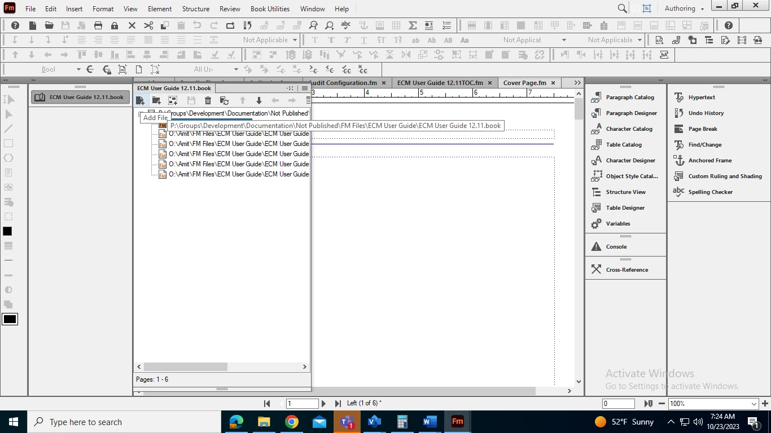Click the trash delete icon in book panel
The image size is (771, 433).
pyautogui.click(x=208, y=100)
